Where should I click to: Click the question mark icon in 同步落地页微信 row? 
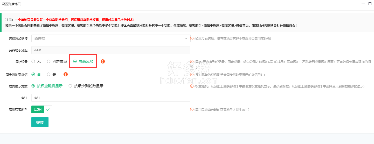tap(66, 74)
